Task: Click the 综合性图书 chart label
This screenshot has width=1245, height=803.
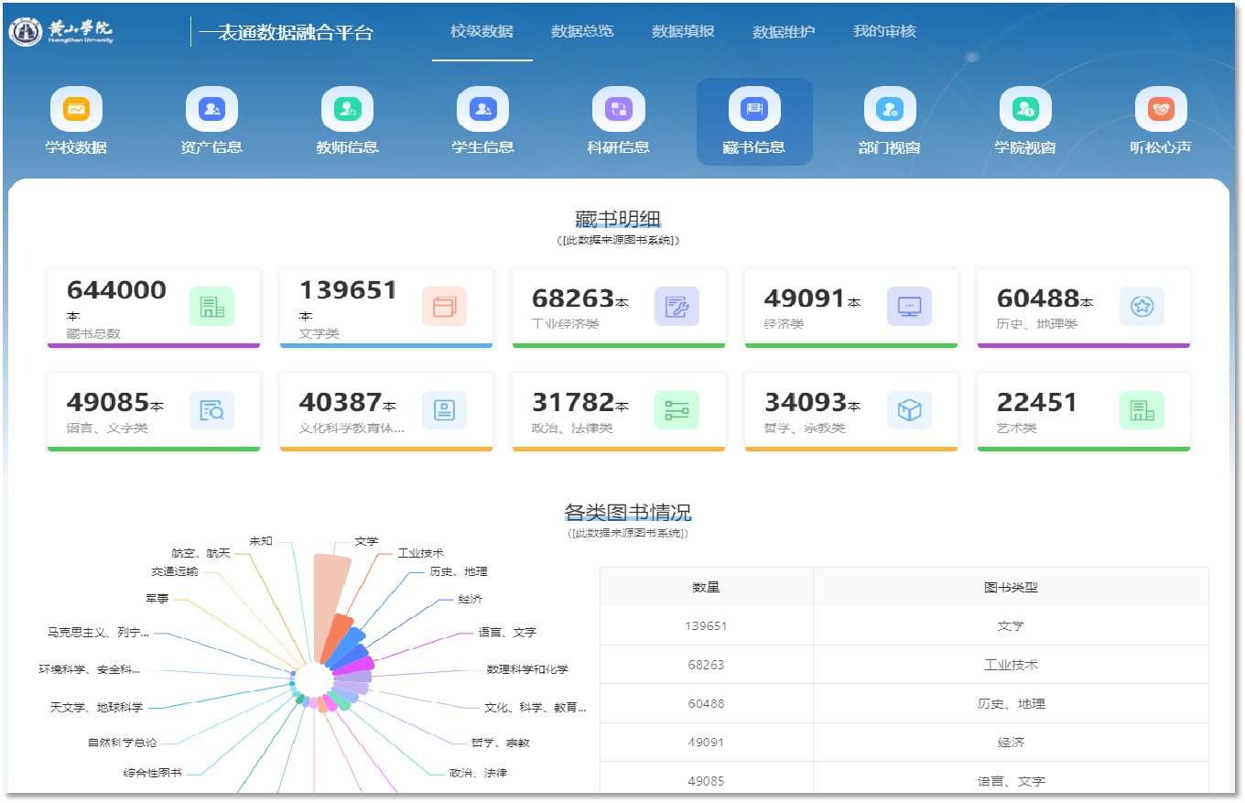Action: (x=153, y=773)
